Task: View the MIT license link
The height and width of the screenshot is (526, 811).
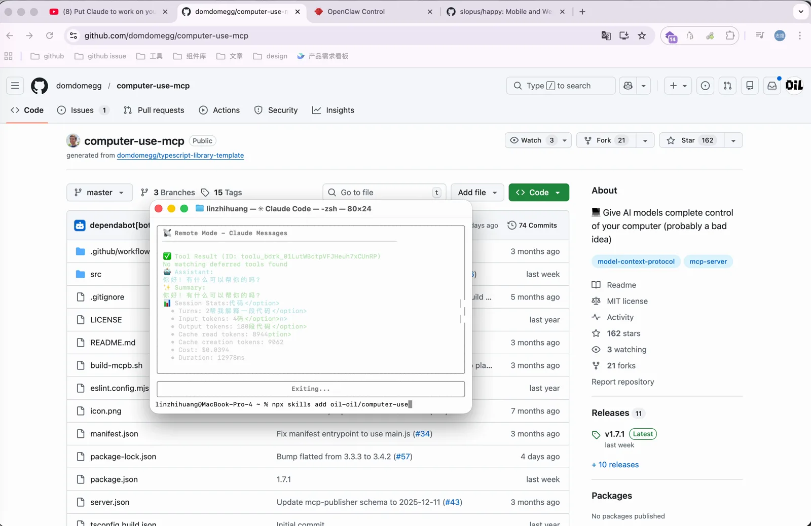Action: (x=620, y=301)
